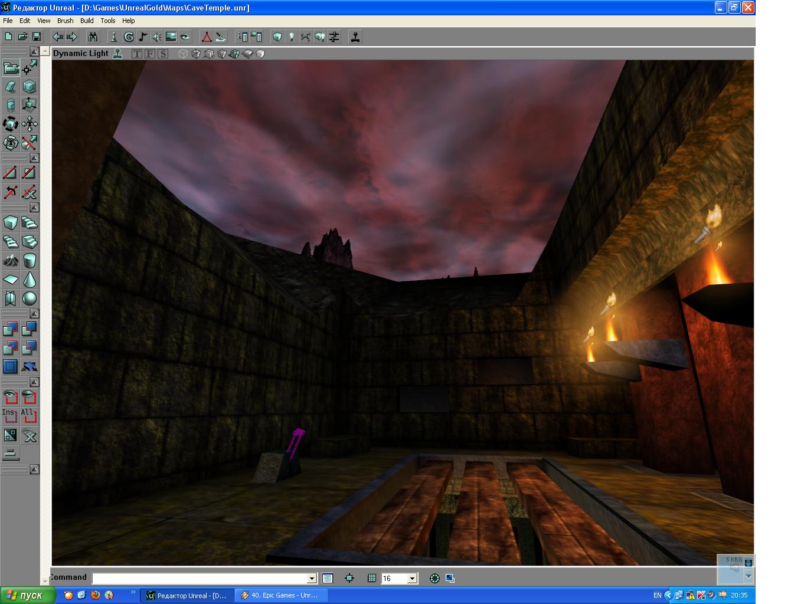Subtract brush from world tool
Viewport: 804px width, 604px height.
pyautogui.click(x=30, y=329)
